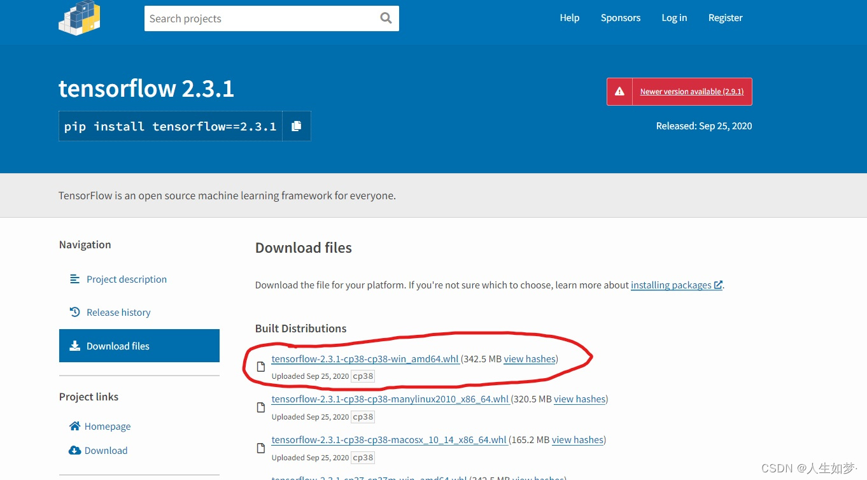The width and height of the screenshot is (867, 480).
Task: Download tensorflow-2.3.1-cp38-cp38-win_amd64.whl
Action: click(365, 359)
